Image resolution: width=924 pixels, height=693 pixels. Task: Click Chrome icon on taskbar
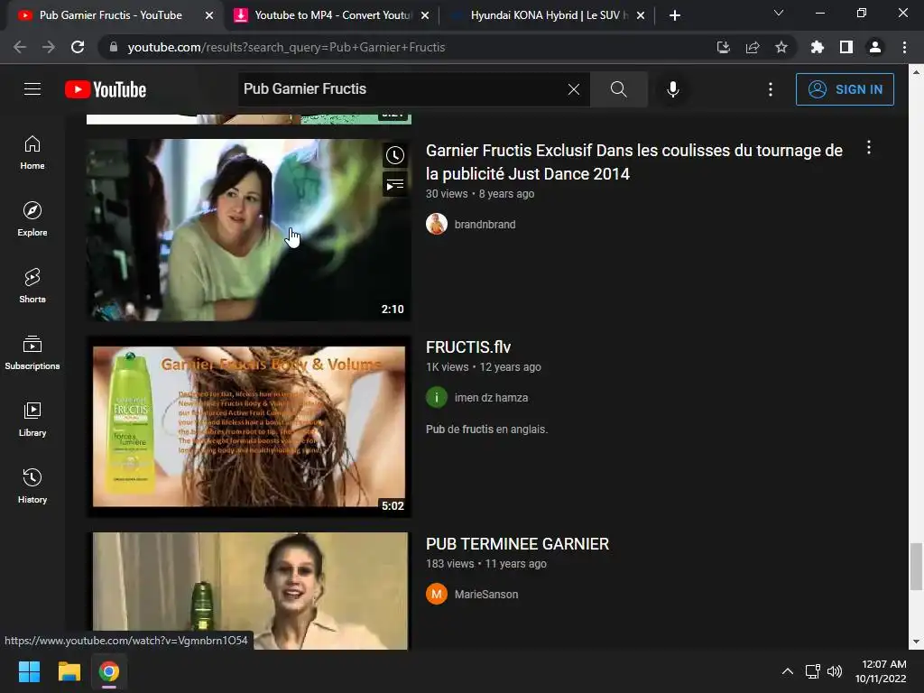point(109,671)
